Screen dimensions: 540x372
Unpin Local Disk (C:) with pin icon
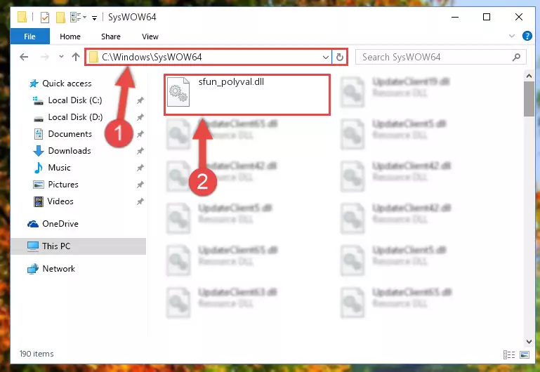click(140, 100)
